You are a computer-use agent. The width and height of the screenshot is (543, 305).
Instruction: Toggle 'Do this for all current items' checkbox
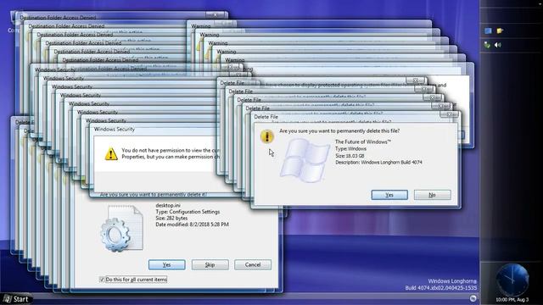(x=102, y=280)
